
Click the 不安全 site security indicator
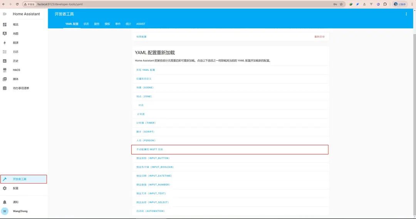click(29, 4)
